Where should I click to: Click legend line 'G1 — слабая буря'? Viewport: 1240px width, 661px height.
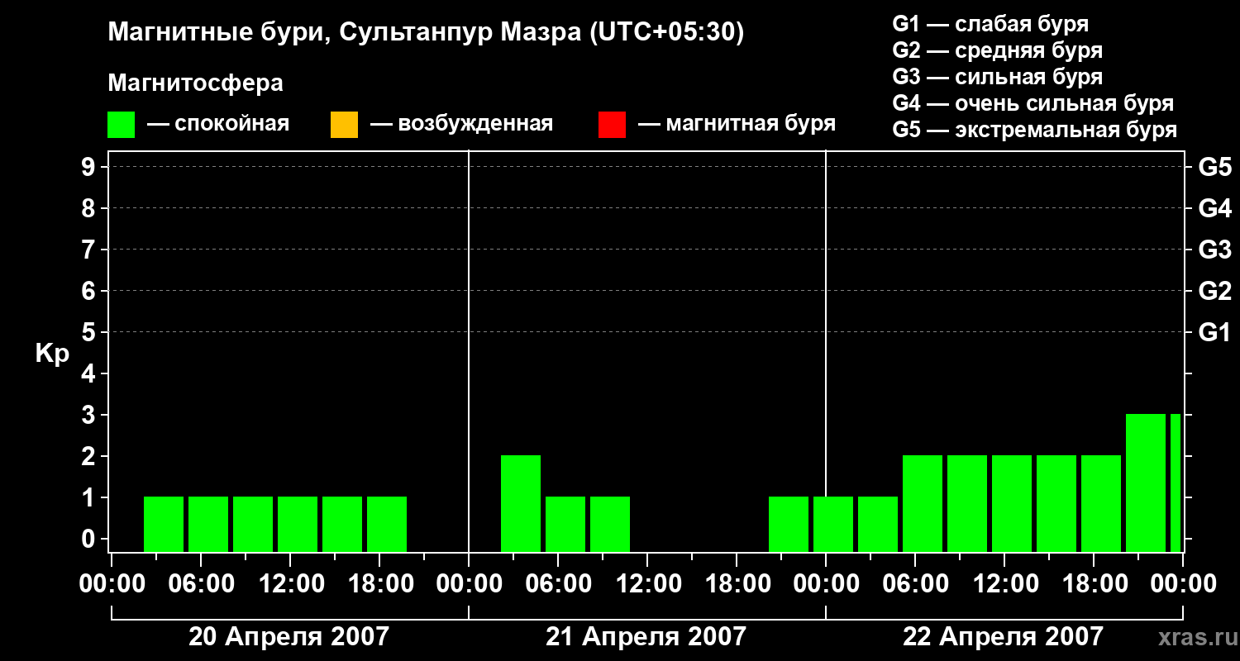pos(990,23)
